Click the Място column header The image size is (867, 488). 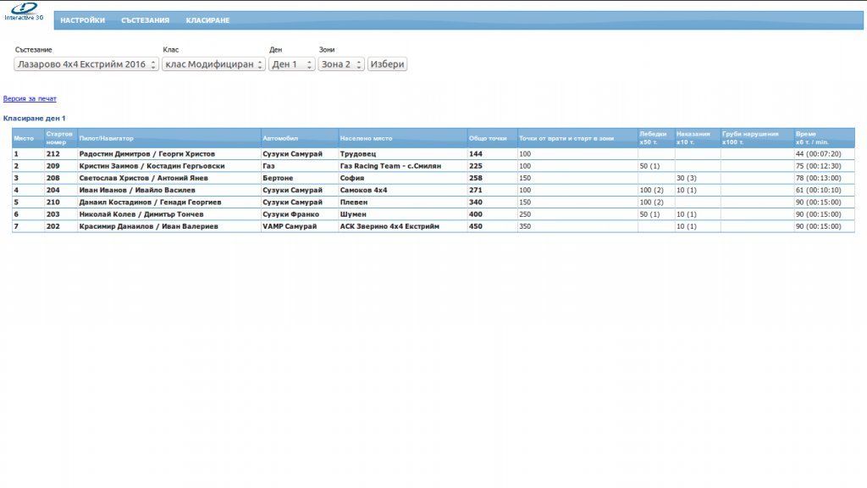pyautogui.click(x=28, y=138)
